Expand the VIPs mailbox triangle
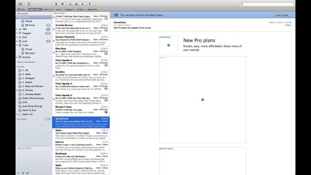This screenshot has width=311, height=175. 17,29
